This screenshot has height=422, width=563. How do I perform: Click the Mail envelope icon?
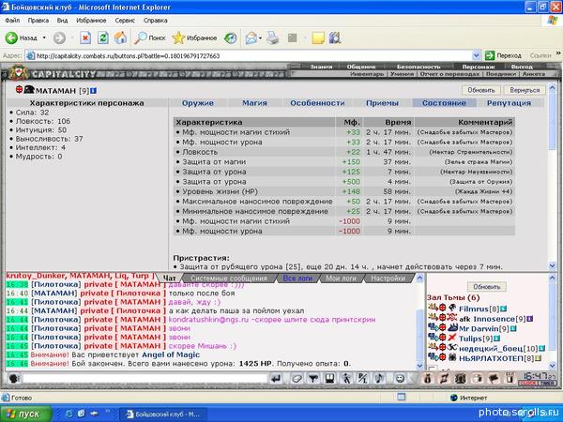pos(251,38)
